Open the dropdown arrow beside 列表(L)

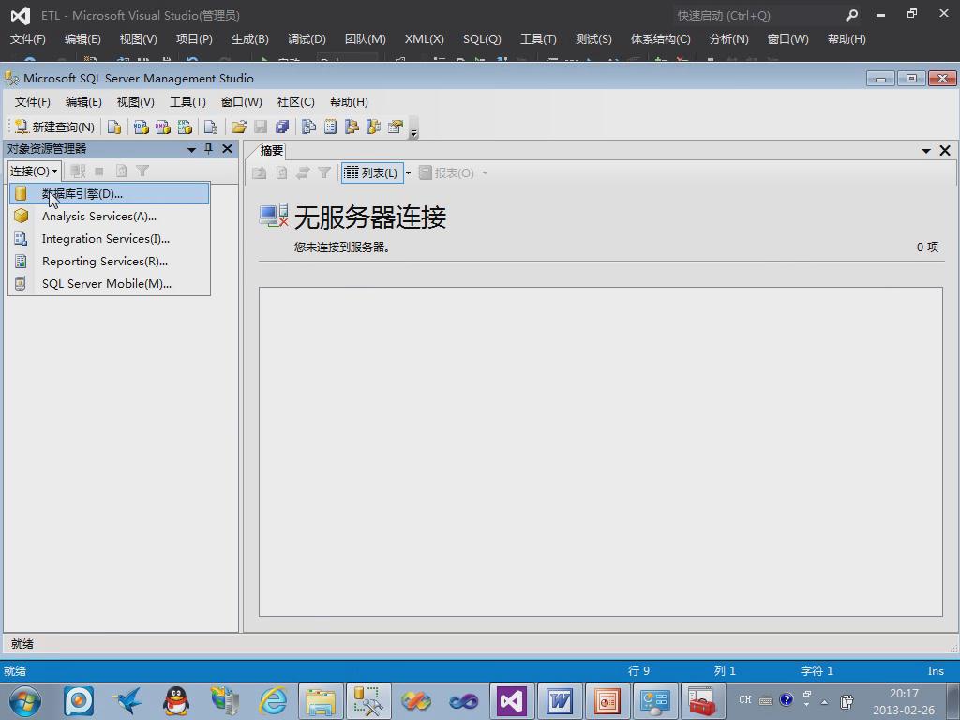[409, 173]
